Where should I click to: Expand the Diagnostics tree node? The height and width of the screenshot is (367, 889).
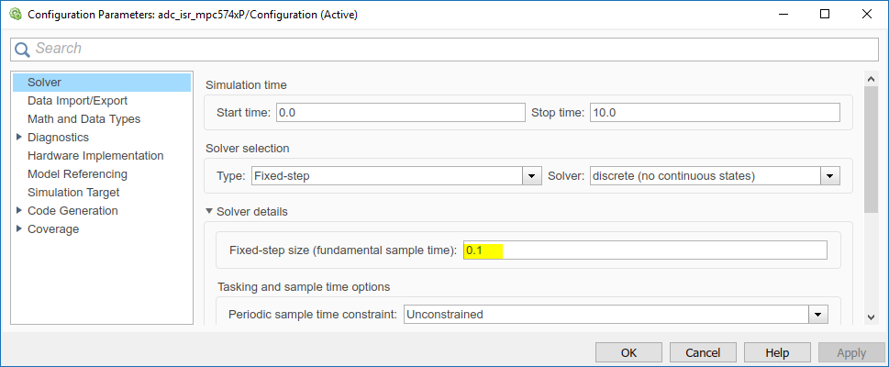coord(19,138)
